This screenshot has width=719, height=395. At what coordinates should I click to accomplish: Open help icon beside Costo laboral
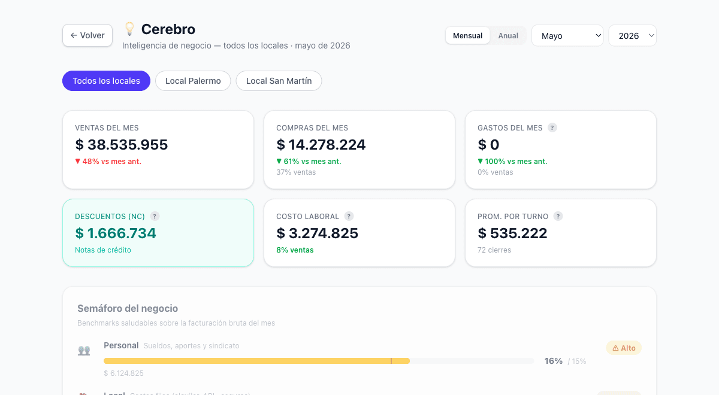click(x=349, y=216)
